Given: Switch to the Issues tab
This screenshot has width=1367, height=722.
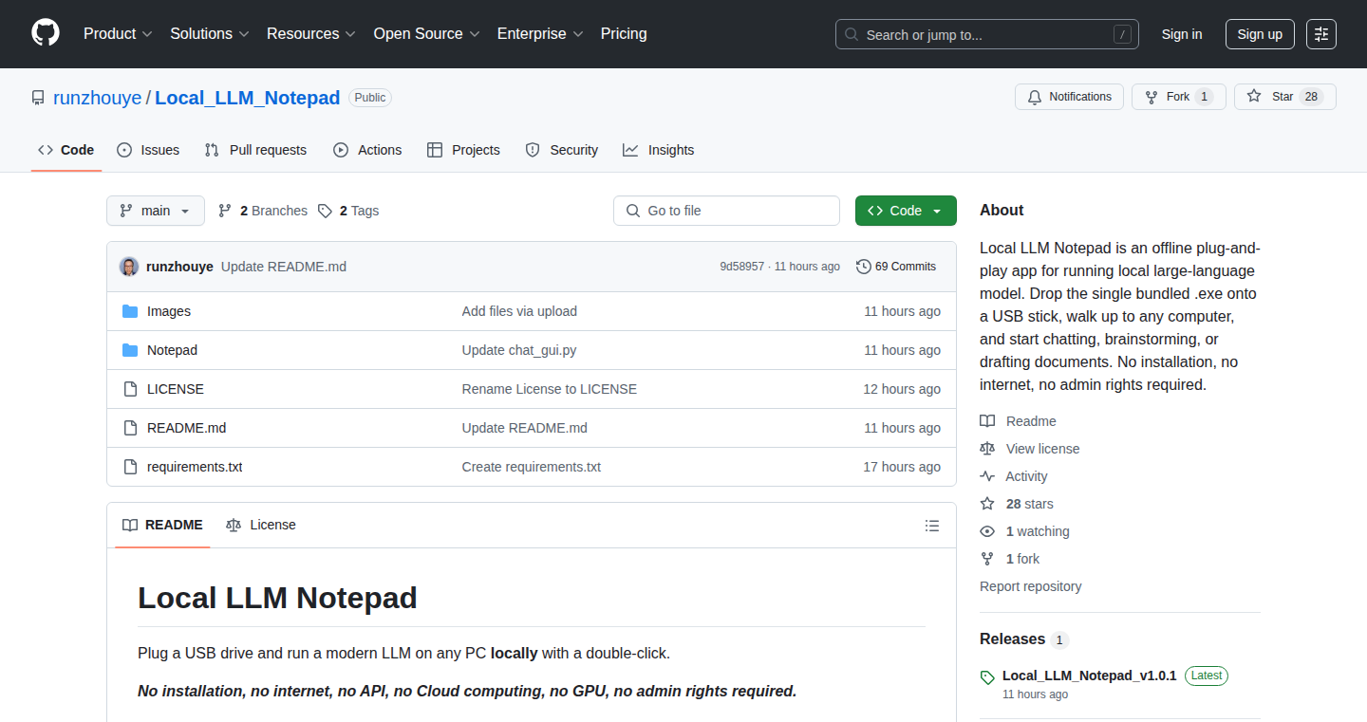Looking at the screenshot, I should (148, 150).
